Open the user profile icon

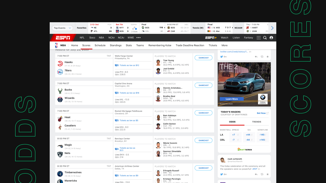(271, 38)
